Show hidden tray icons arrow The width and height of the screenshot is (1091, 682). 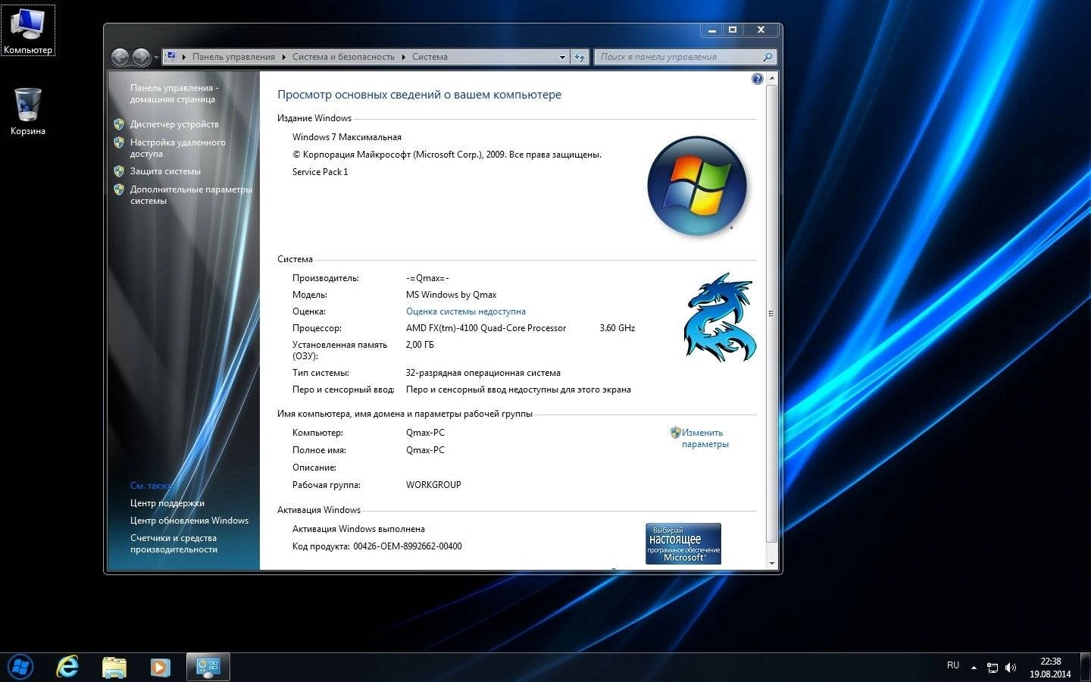coord(974,668)
